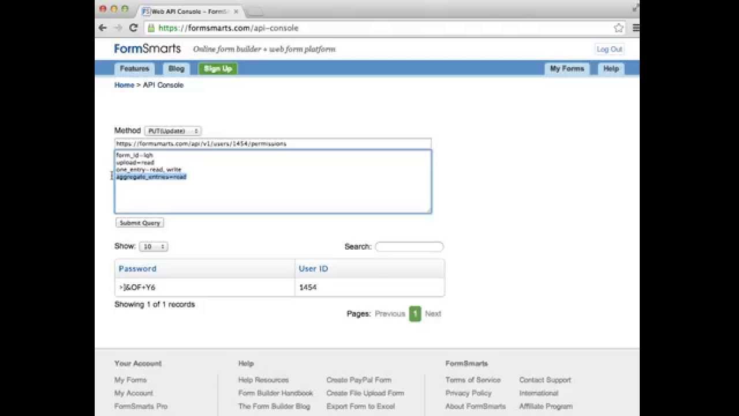Open The Form Builder Blog link

(x=274, y=406)
